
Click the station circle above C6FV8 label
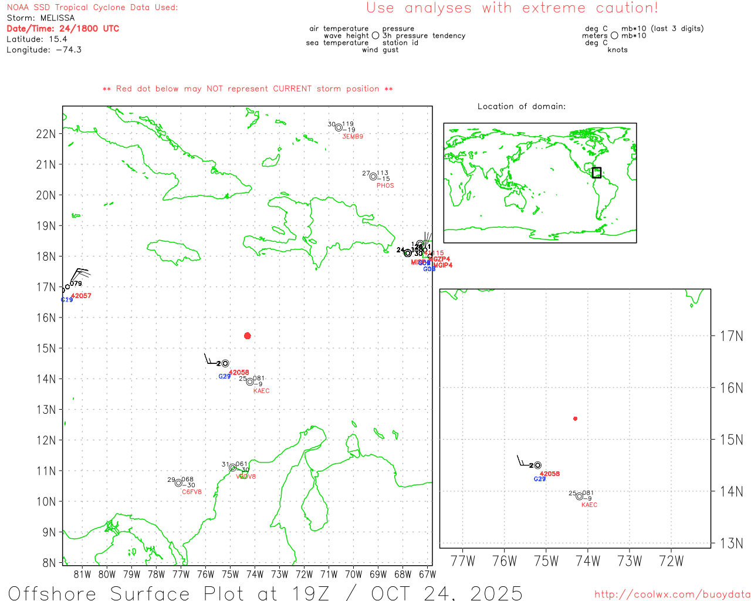[x=178, y=482]
